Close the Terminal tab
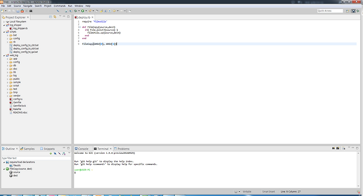363x196 pixels. pyautogui.click(x=110, y=149)
